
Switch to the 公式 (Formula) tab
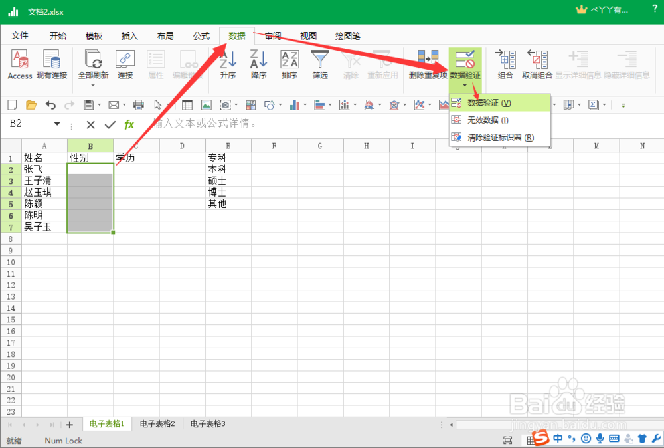201,36
